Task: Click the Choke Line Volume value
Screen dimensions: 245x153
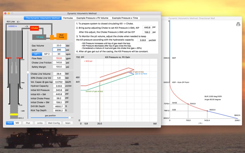Action: pos(59,74)
